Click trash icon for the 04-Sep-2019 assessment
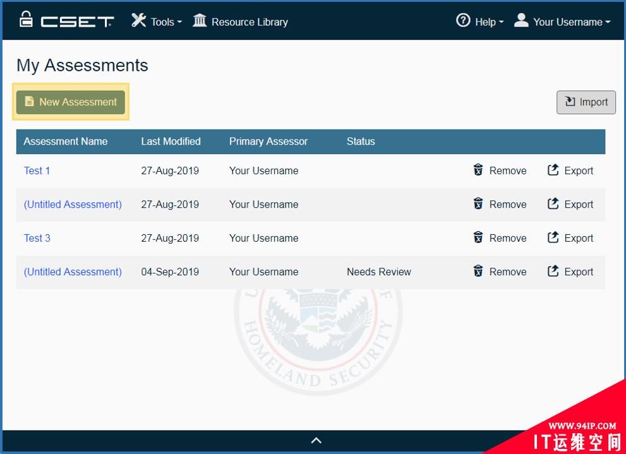The width and height of the screenshot is (626, 454). click(478, 272)
